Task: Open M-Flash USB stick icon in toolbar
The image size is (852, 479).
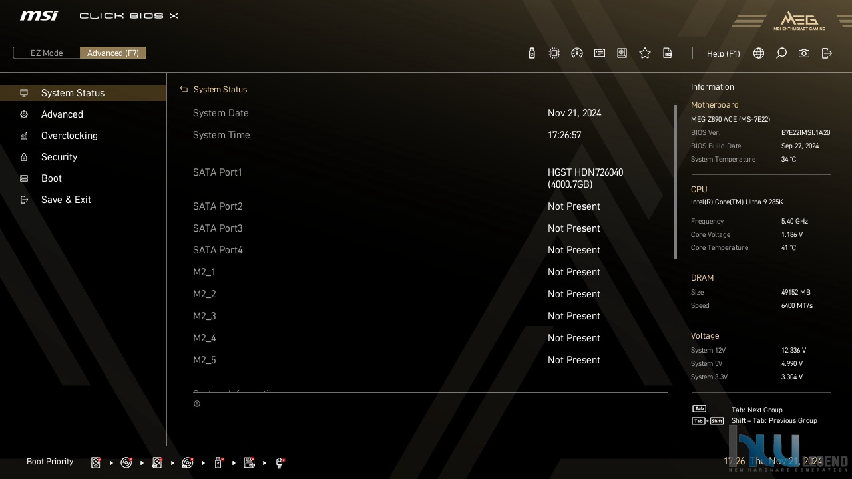Action: [x=531, y=53]
